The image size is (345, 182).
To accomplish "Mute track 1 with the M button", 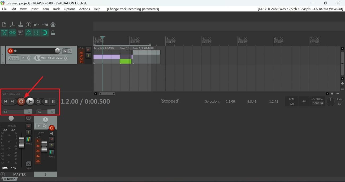I will coord(88,50).
